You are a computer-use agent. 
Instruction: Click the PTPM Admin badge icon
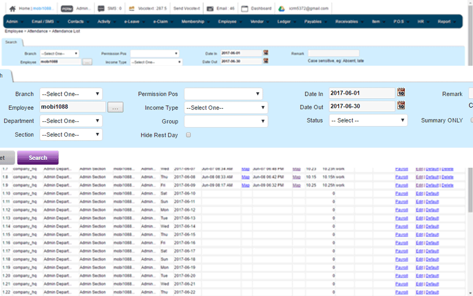pos(67,9)
